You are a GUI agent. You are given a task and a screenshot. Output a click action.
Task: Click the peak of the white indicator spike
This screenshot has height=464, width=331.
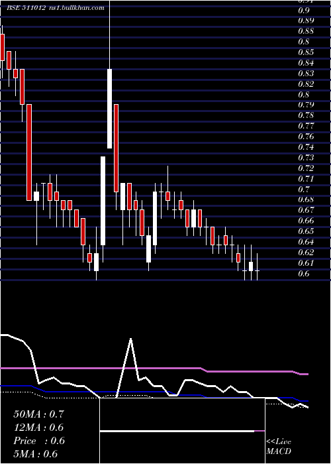coord(130,339)
